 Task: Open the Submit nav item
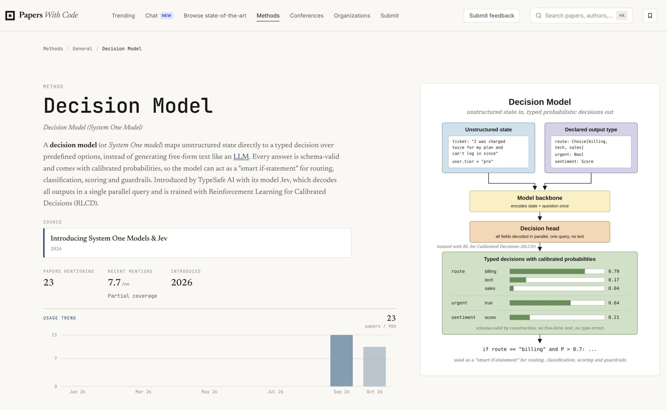click(x=390, y=16)
